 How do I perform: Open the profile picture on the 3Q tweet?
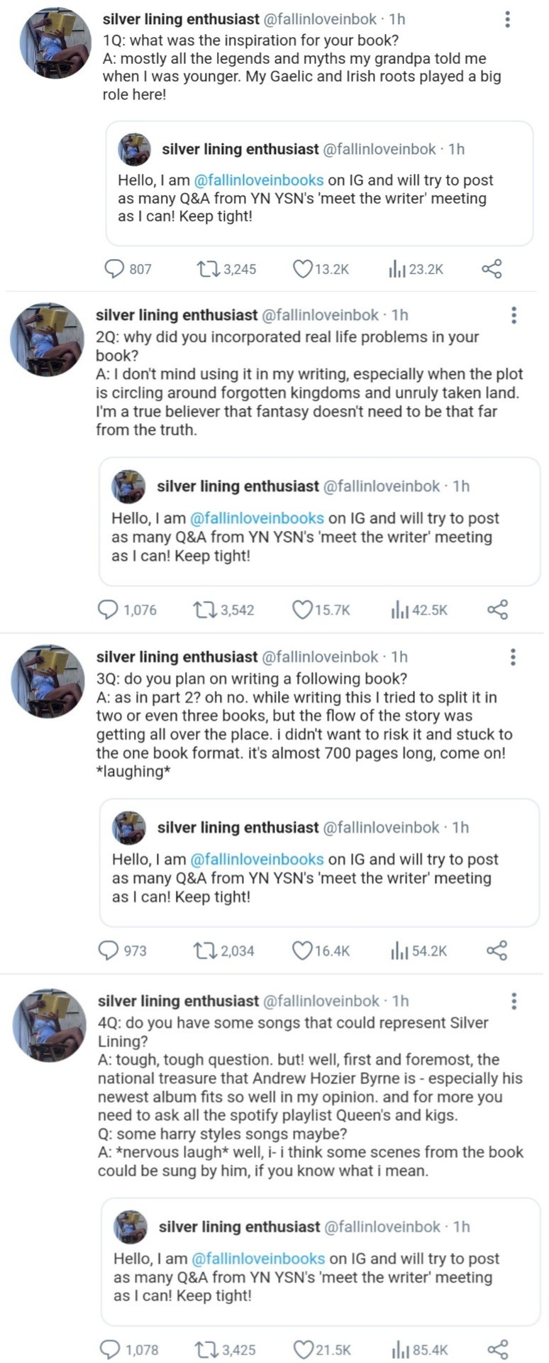click(48, 681)
